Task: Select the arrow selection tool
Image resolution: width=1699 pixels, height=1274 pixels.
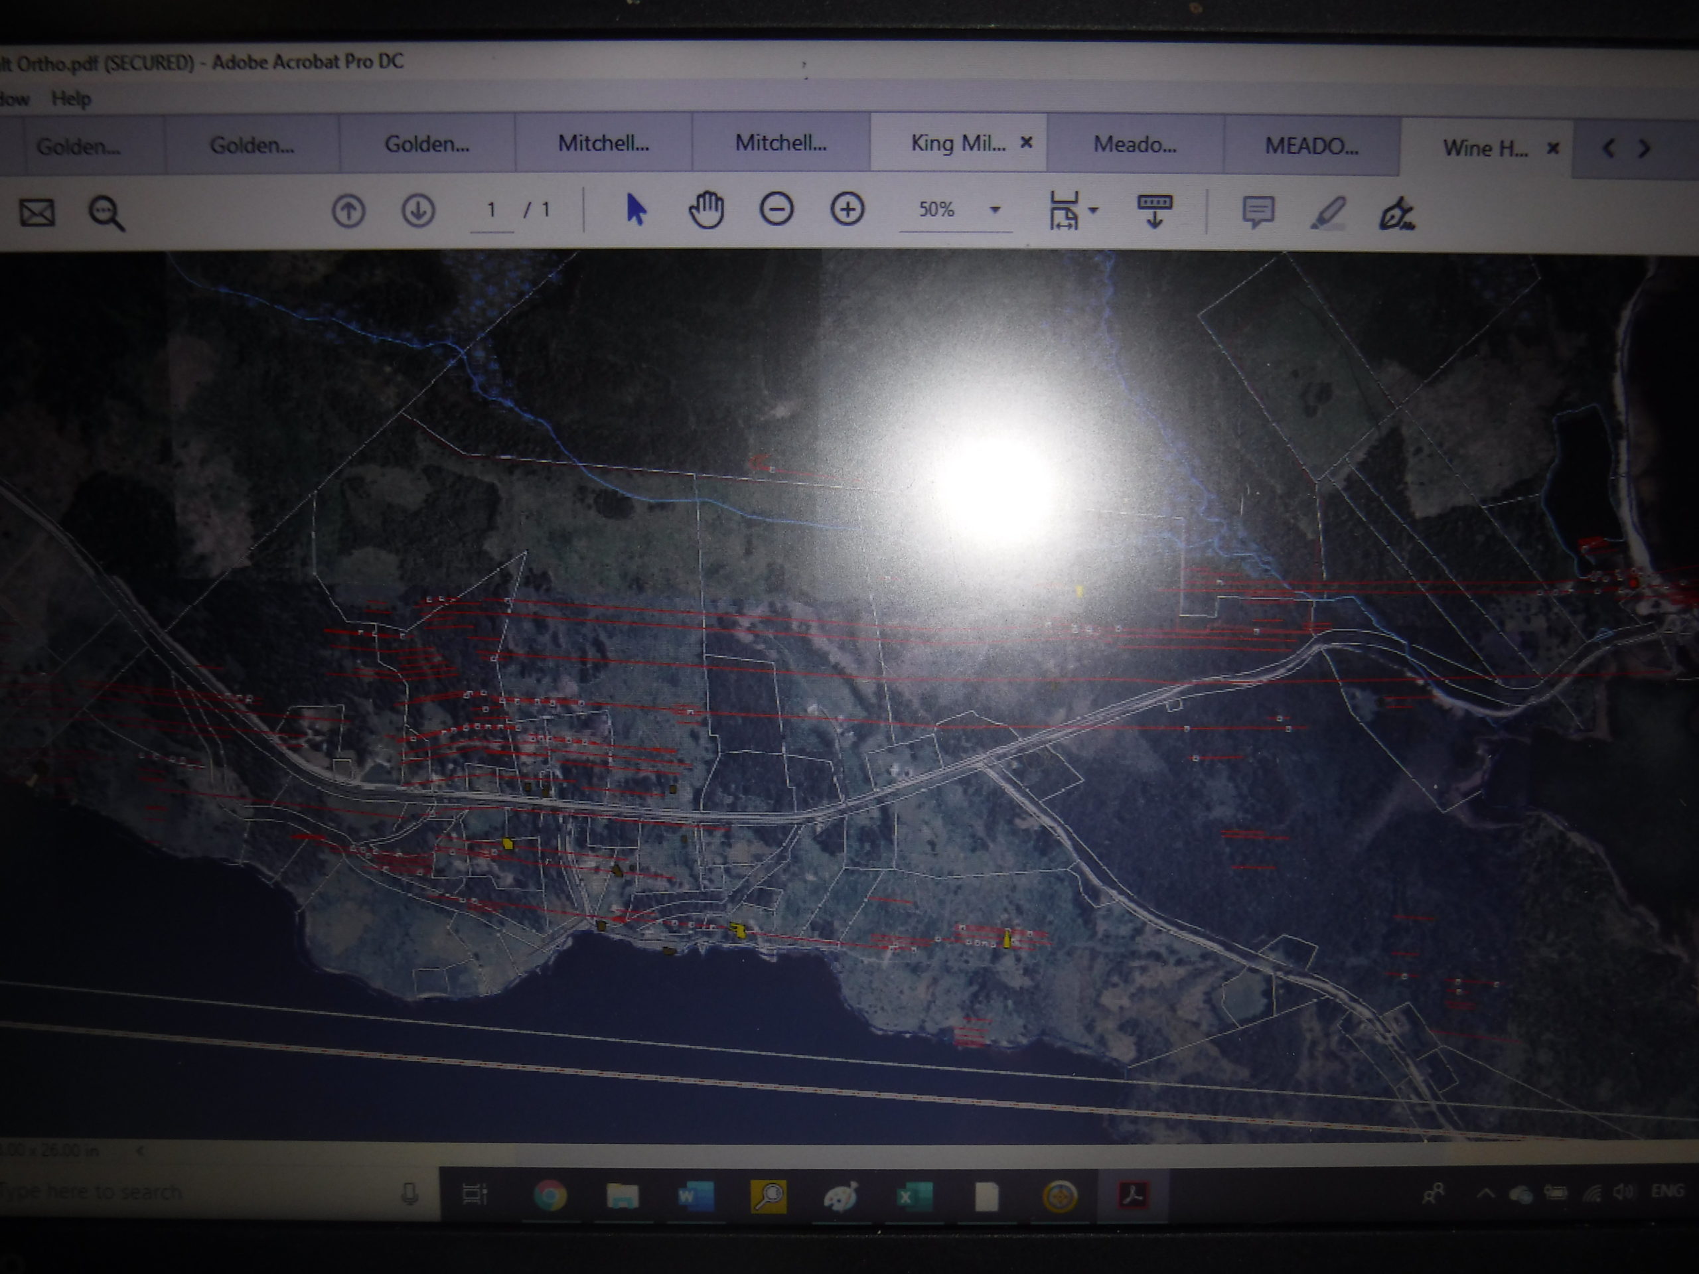Action: point(635,210)
